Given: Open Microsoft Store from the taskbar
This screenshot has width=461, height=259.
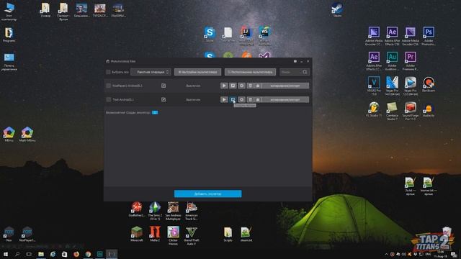Looking at the screenshot, I should [64, 254].
